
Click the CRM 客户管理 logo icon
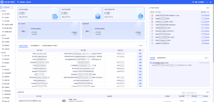2,2
